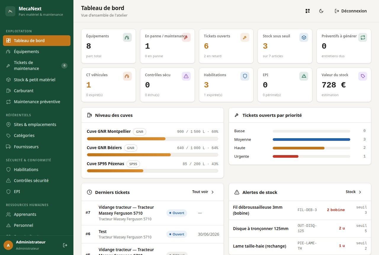Click the Équipements card icon
The image size is (379, 255).
(x=127, y=37)
